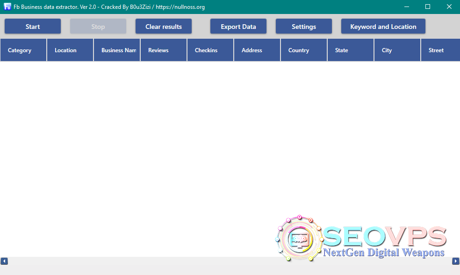Image resolution: width=460 pixels, height=275 pixels.
Task: Close the Fb Business data extractor window
Action: point(449,7)
